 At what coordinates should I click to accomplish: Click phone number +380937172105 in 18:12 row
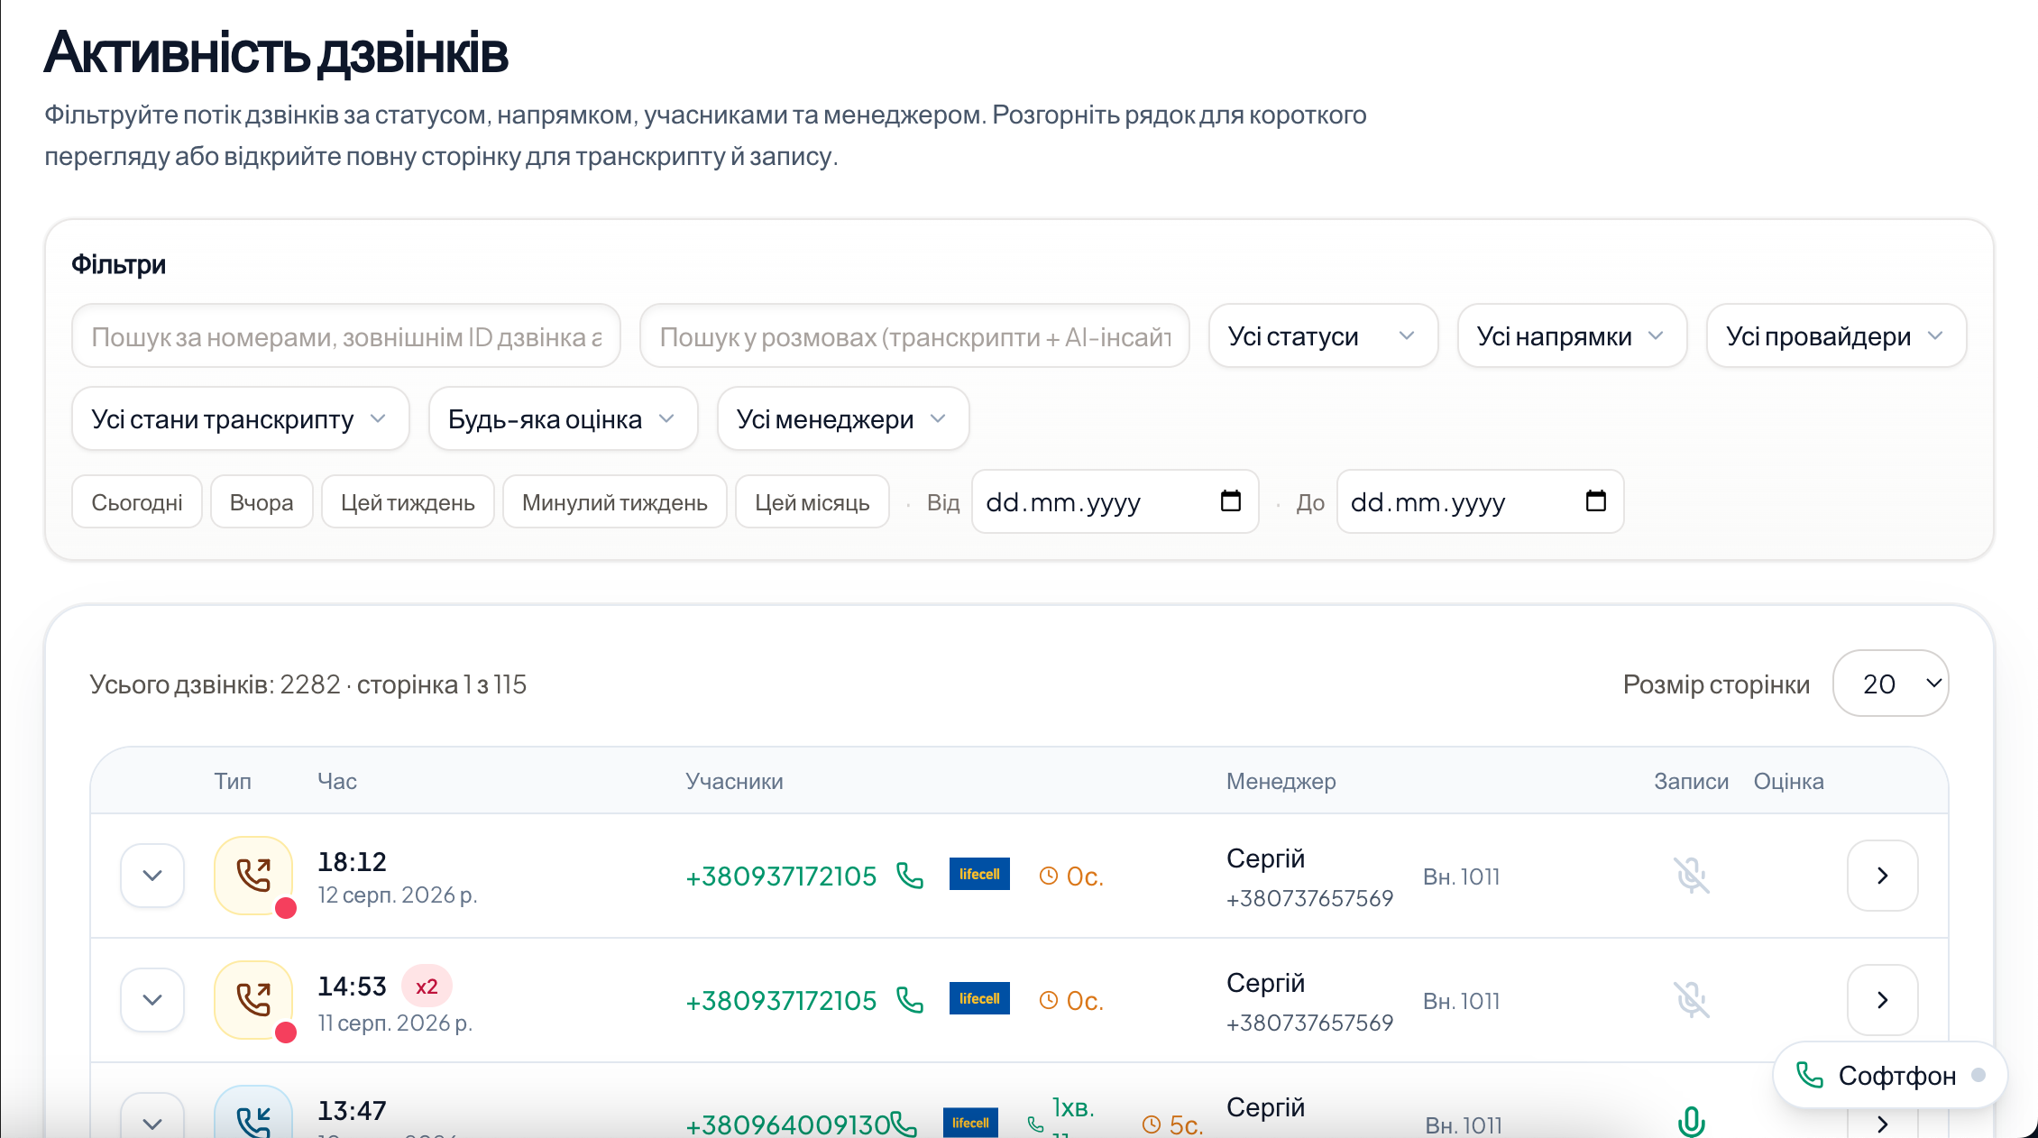point(781,876)
